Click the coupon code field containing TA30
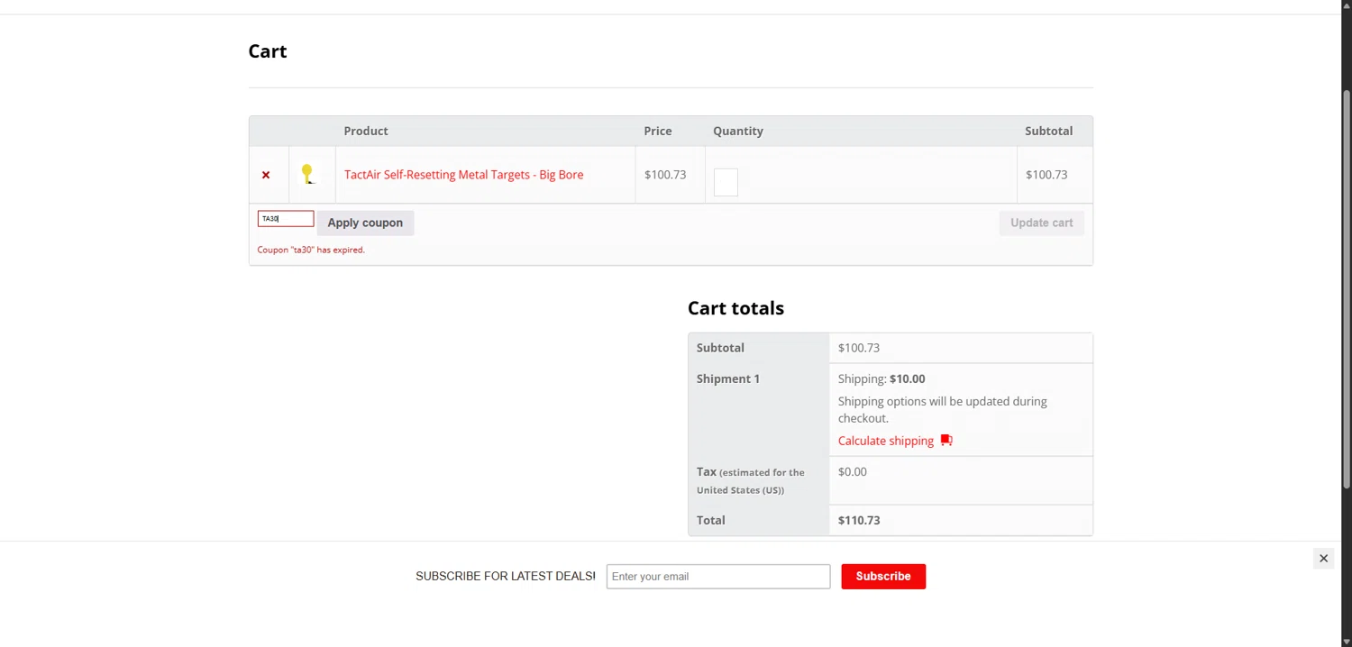The image size is (1352, 647). tap(286, 218)
